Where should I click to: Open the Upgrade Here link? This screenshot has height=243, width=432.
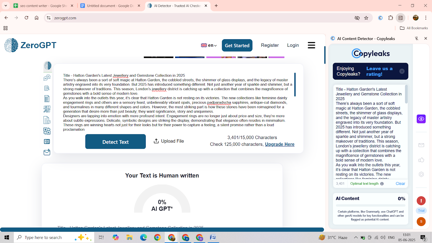click(x=280, y=144)
